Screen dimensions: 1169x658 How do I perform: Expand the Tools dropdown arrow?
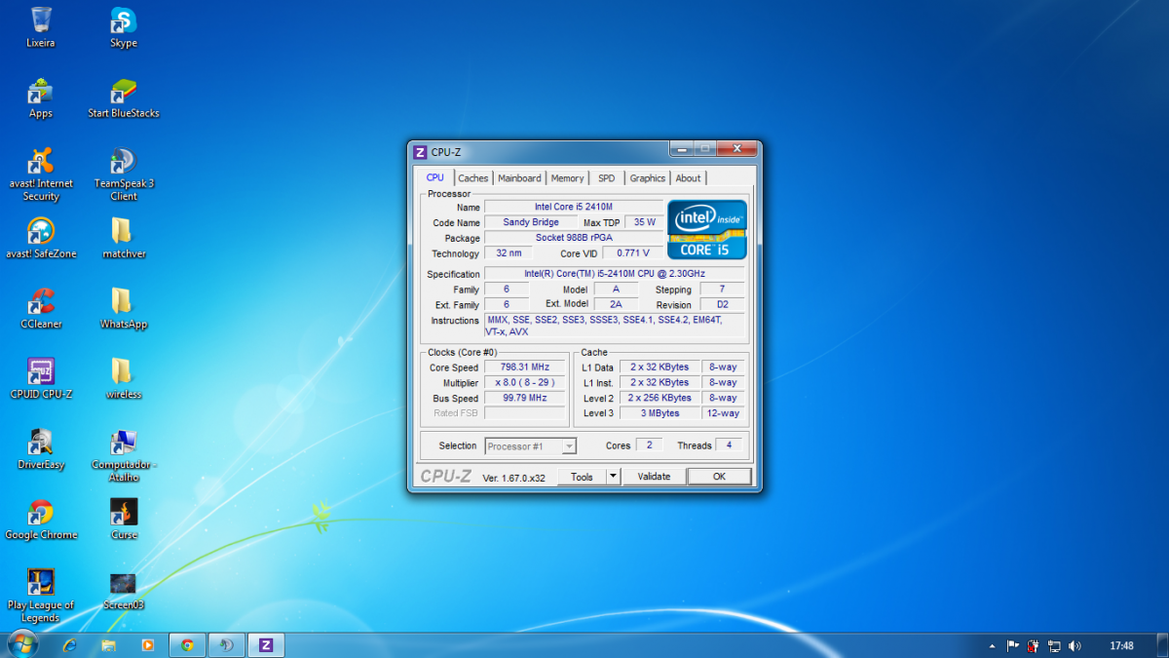click(613, 477)
